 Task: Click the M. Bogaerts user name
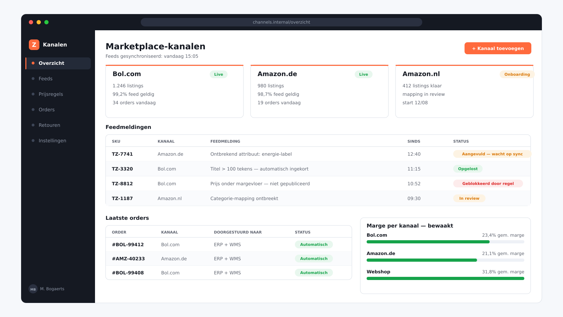coord(52,289)
